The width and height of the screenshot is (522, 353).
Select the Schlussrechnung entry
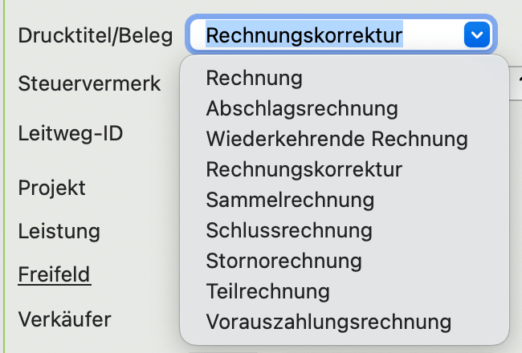[289, 231]
